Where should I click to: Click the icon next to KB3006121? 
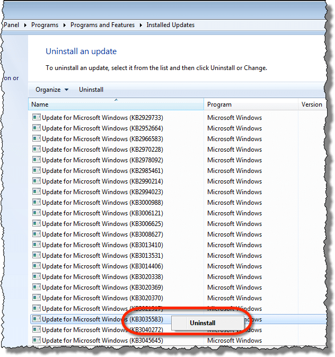37,213
